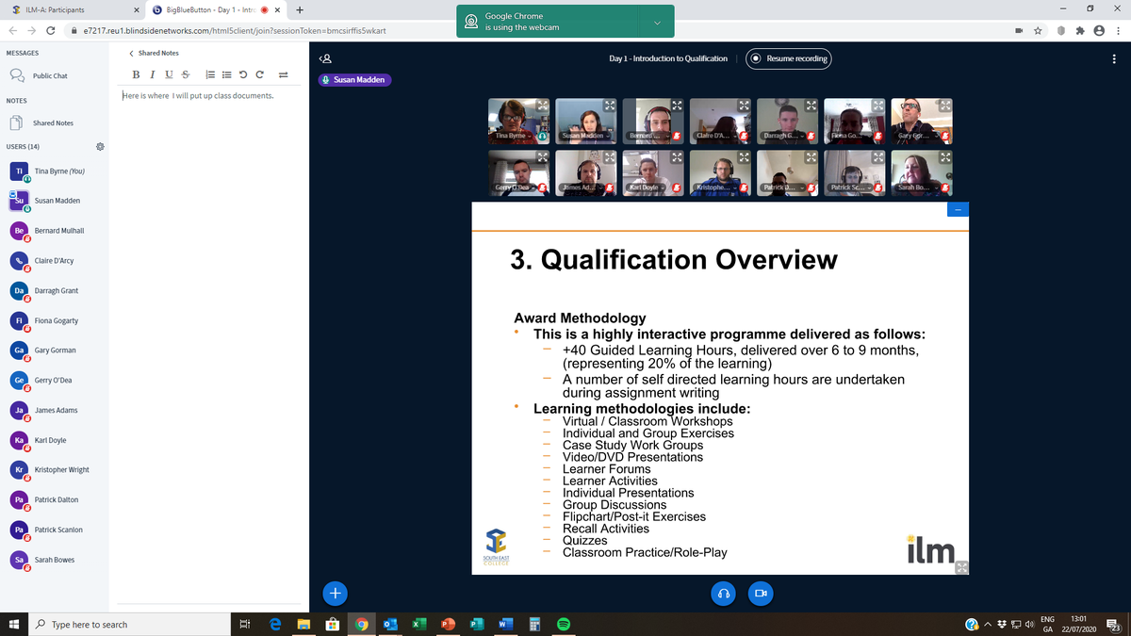Insert a numbered list in Shared Notes
The height and width of the screenshot is (636, 1131).
click(210, 74)
